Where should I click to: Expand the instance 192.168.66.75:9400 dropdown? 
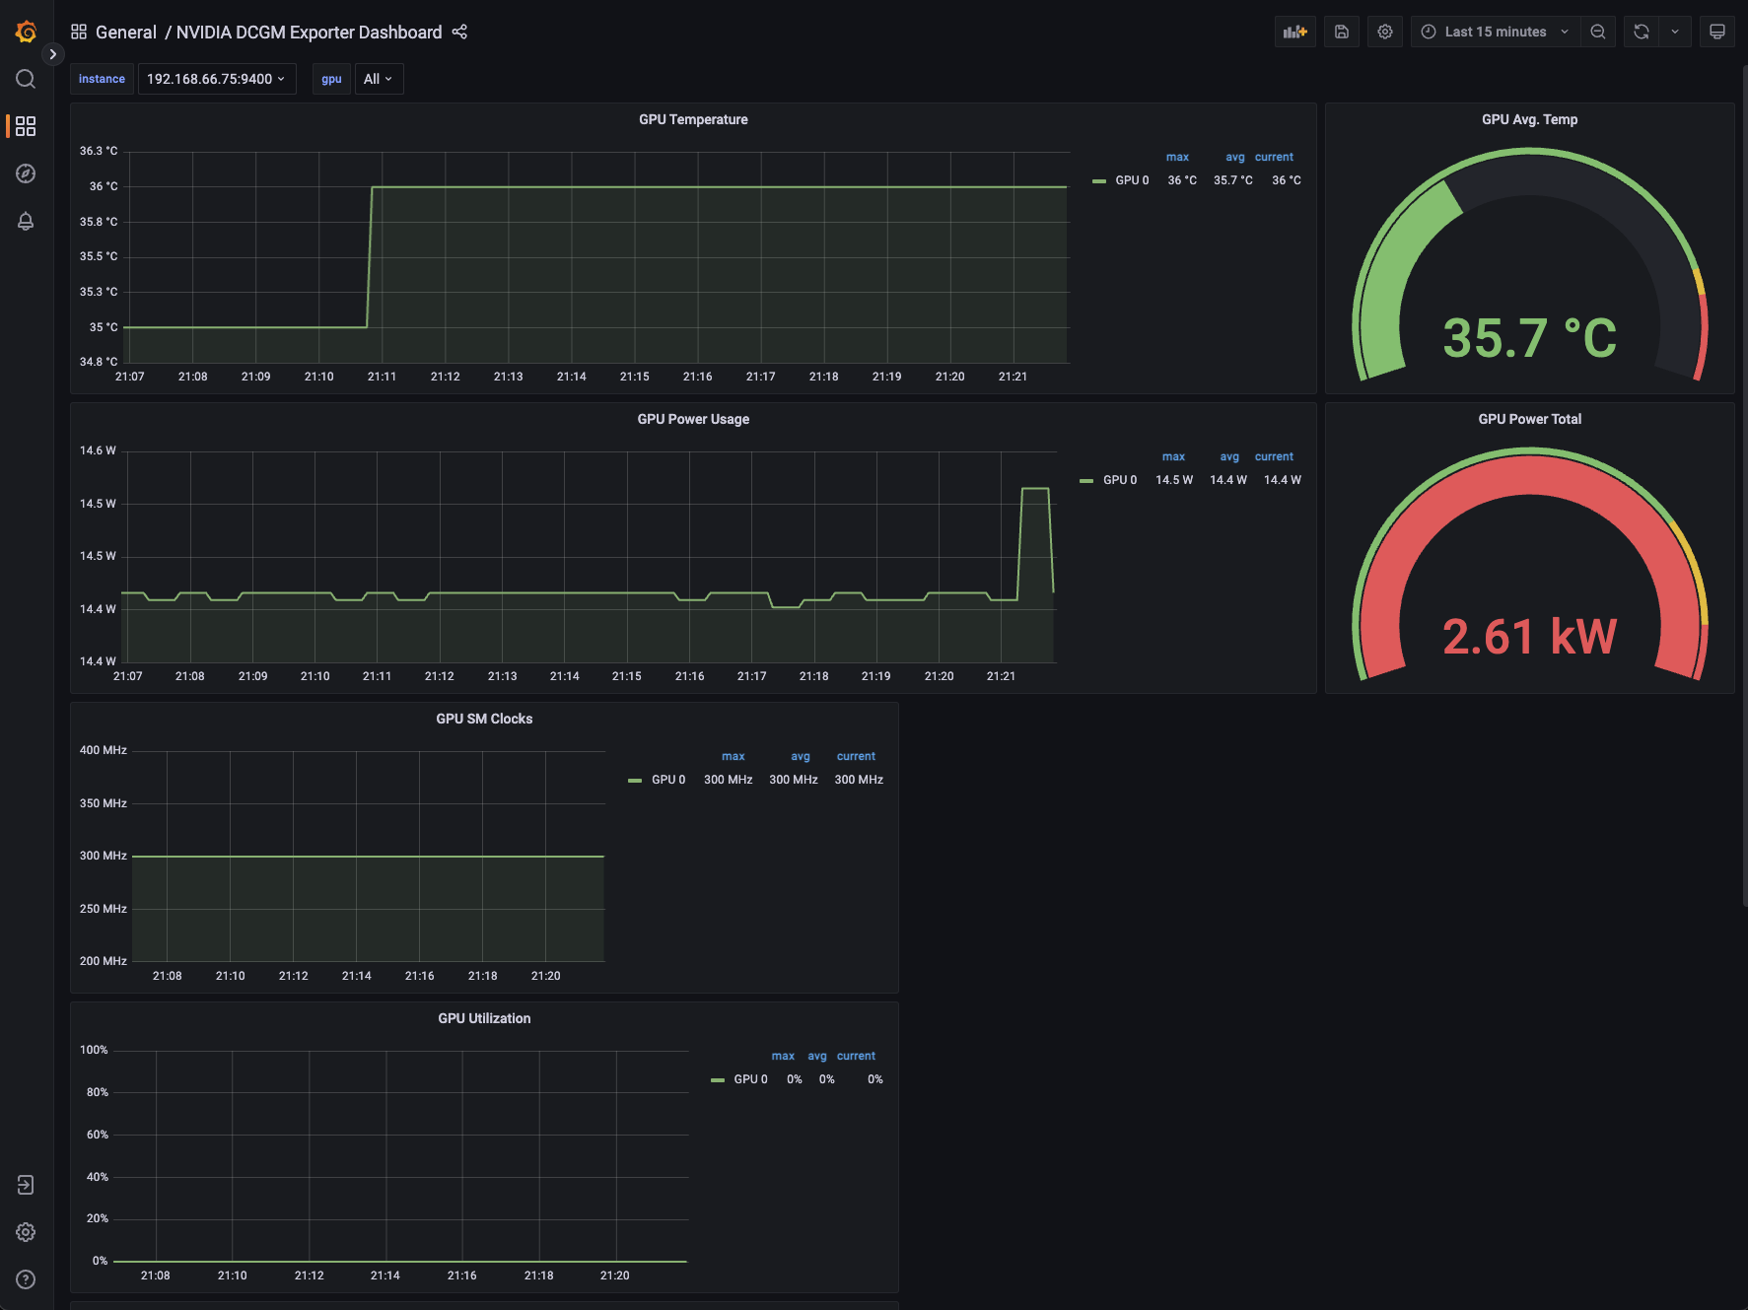pyautogui.click(x=216, y=79)
